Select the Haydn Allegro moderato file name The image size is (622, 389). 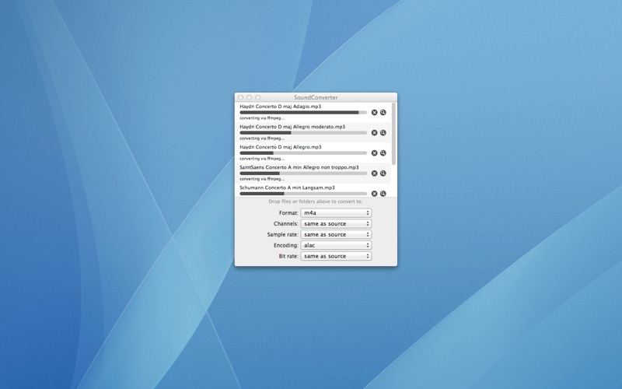[x=292, y=127]
